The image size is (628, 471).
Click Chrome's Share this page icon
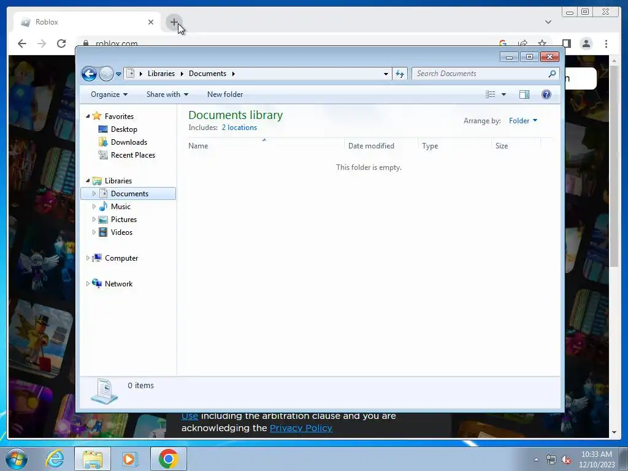pyautogui.click(x=523, y=43)
